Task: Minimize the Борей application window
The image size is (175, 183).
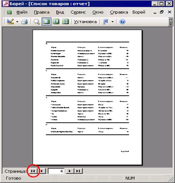Action: tap(155, 4)
